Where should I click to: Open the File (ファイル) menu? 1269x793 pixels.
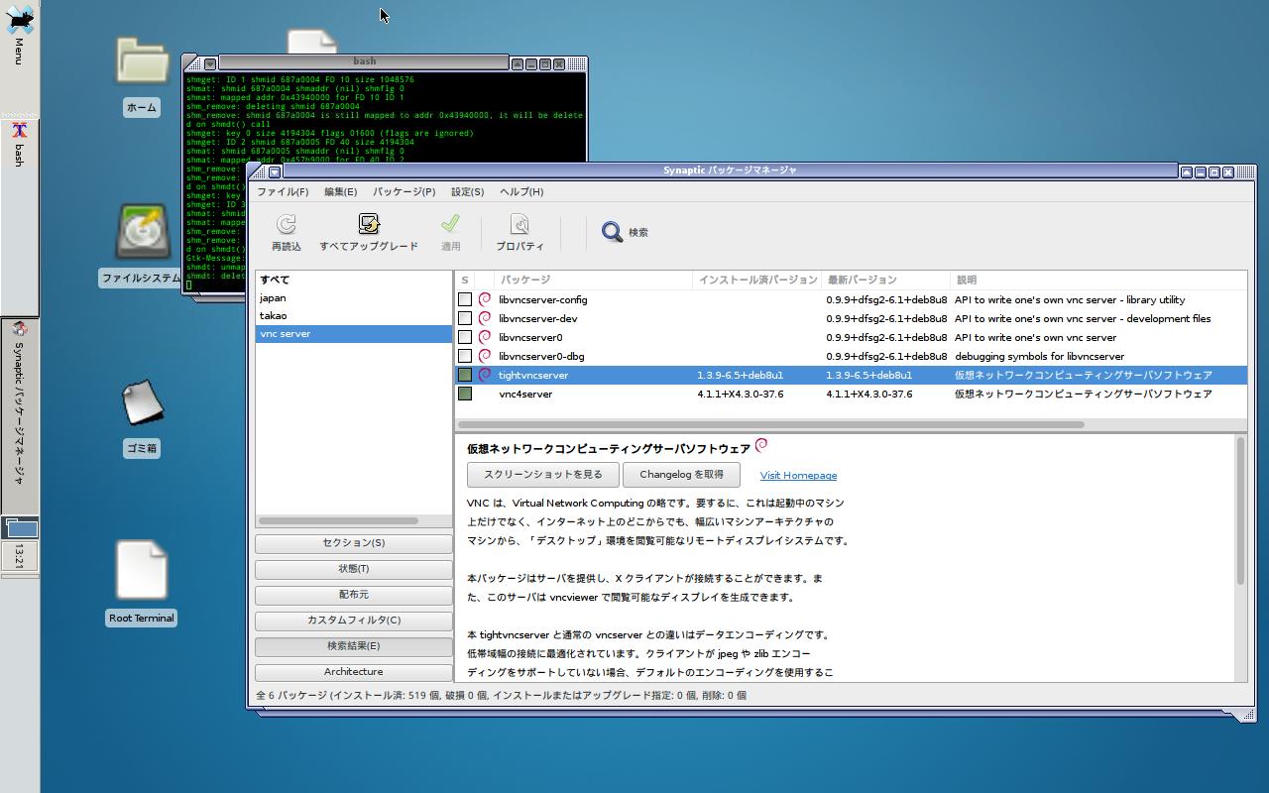[283, 191]
